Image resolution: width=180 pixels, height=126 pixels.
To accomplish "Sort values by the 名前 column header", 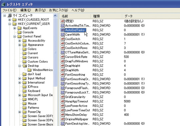I will pyautogui.click(x=75, y=16).
